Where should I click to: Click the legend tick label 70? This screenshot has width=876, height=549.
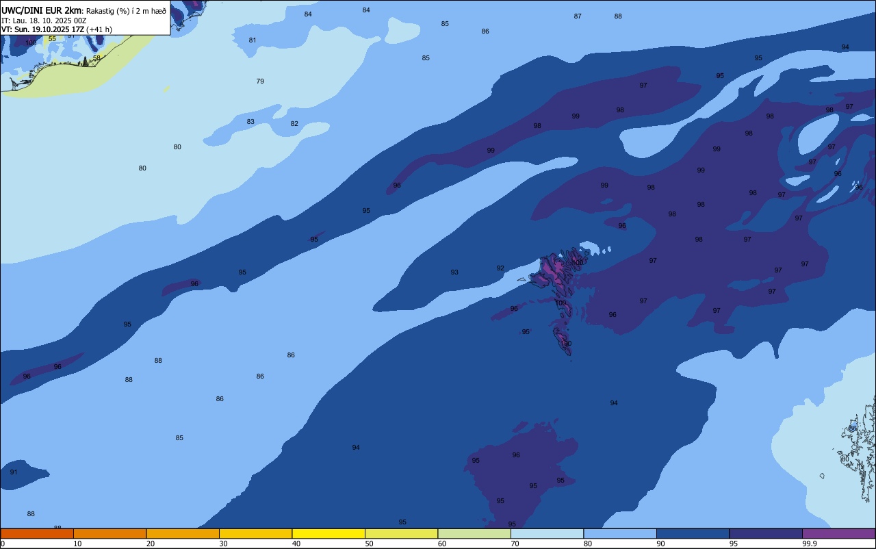click(x=515, y=544)
